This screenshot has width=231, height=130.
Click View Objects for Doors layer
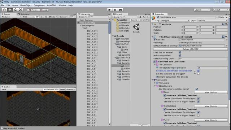pos(211,92)
